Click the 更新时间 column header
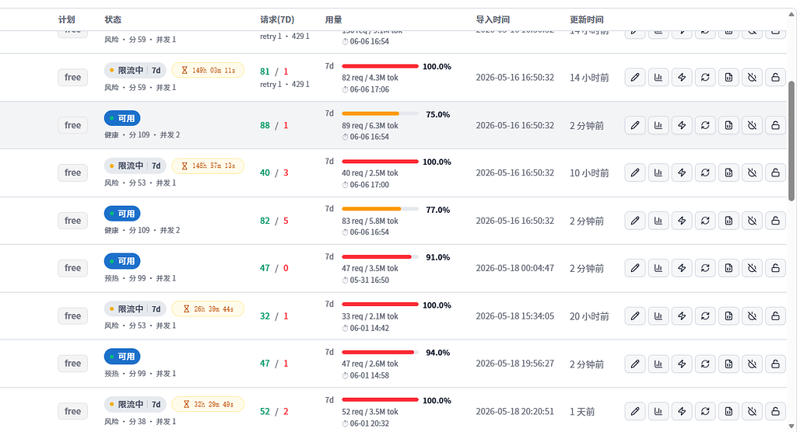 point(587,19)
